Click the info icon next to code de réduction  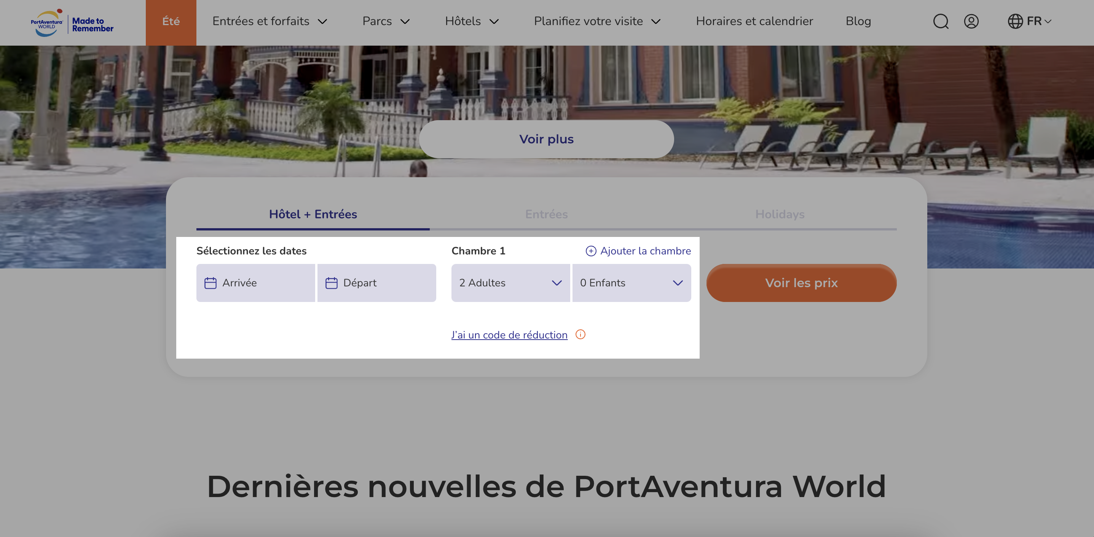580,335
